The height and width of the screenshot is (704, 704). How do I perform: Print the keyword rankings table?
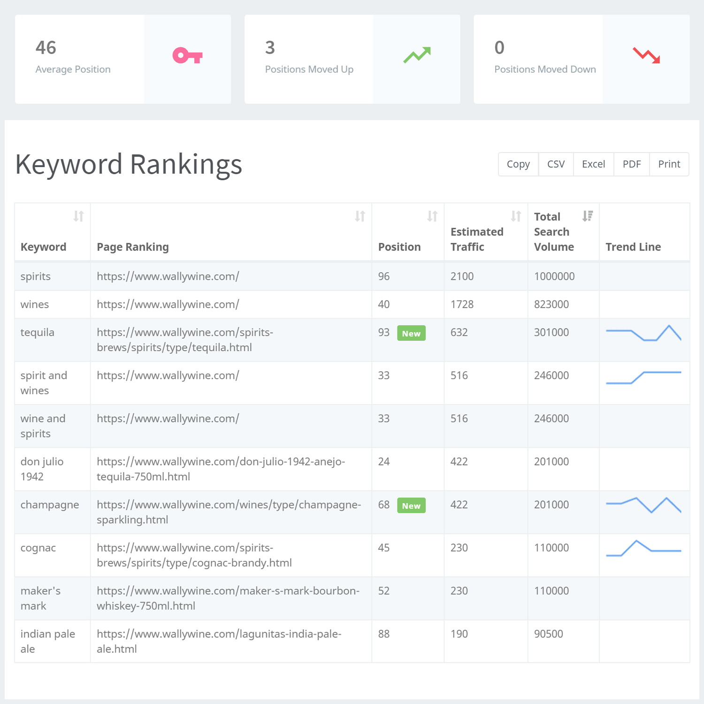(669, 164)
